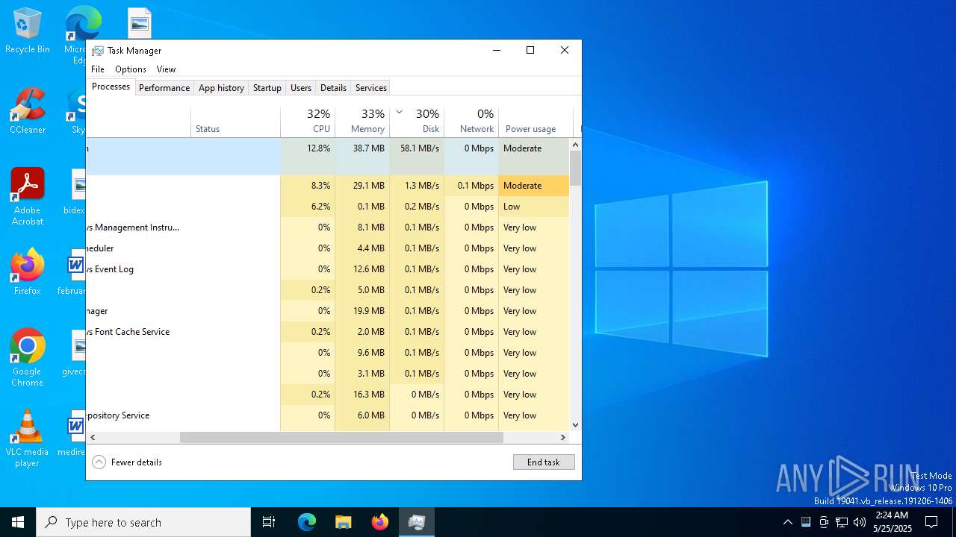Sort by Memory column header
Image resolution: width=956 pixels, height=537 pixels.
click(362, 122)
